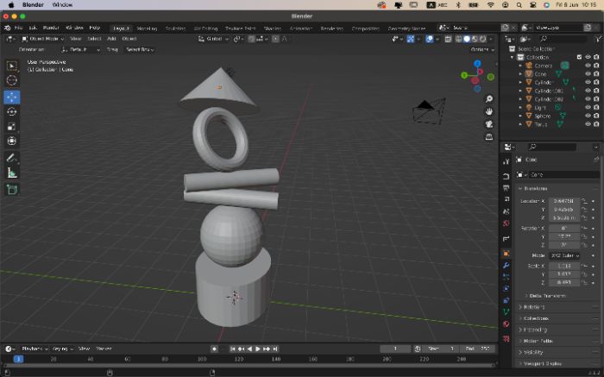Open the Select Box dropdown
Image resolution: width=604 pixels, height=377 pixels.
tap(140, 50)
